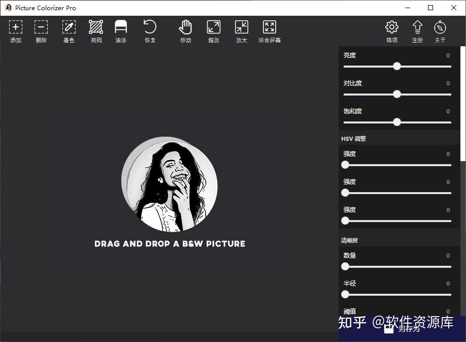This screenshot has width=466, height=342.
Task: Click the 半径 label text
Action: [x=349, y=284]
